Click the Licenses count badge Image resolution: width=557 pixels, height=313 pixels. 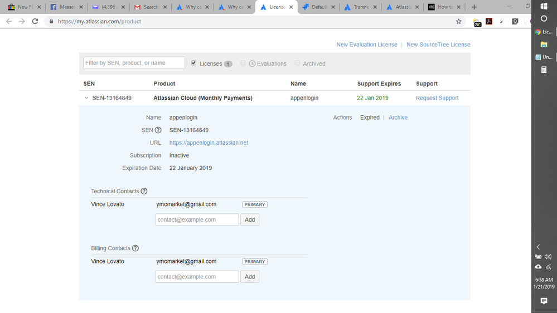(x=227, y=64)
